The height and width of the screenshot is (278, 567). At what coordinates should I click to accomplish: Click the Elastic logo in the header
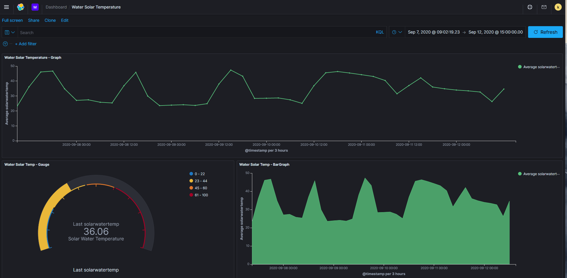tap(20, 7)
